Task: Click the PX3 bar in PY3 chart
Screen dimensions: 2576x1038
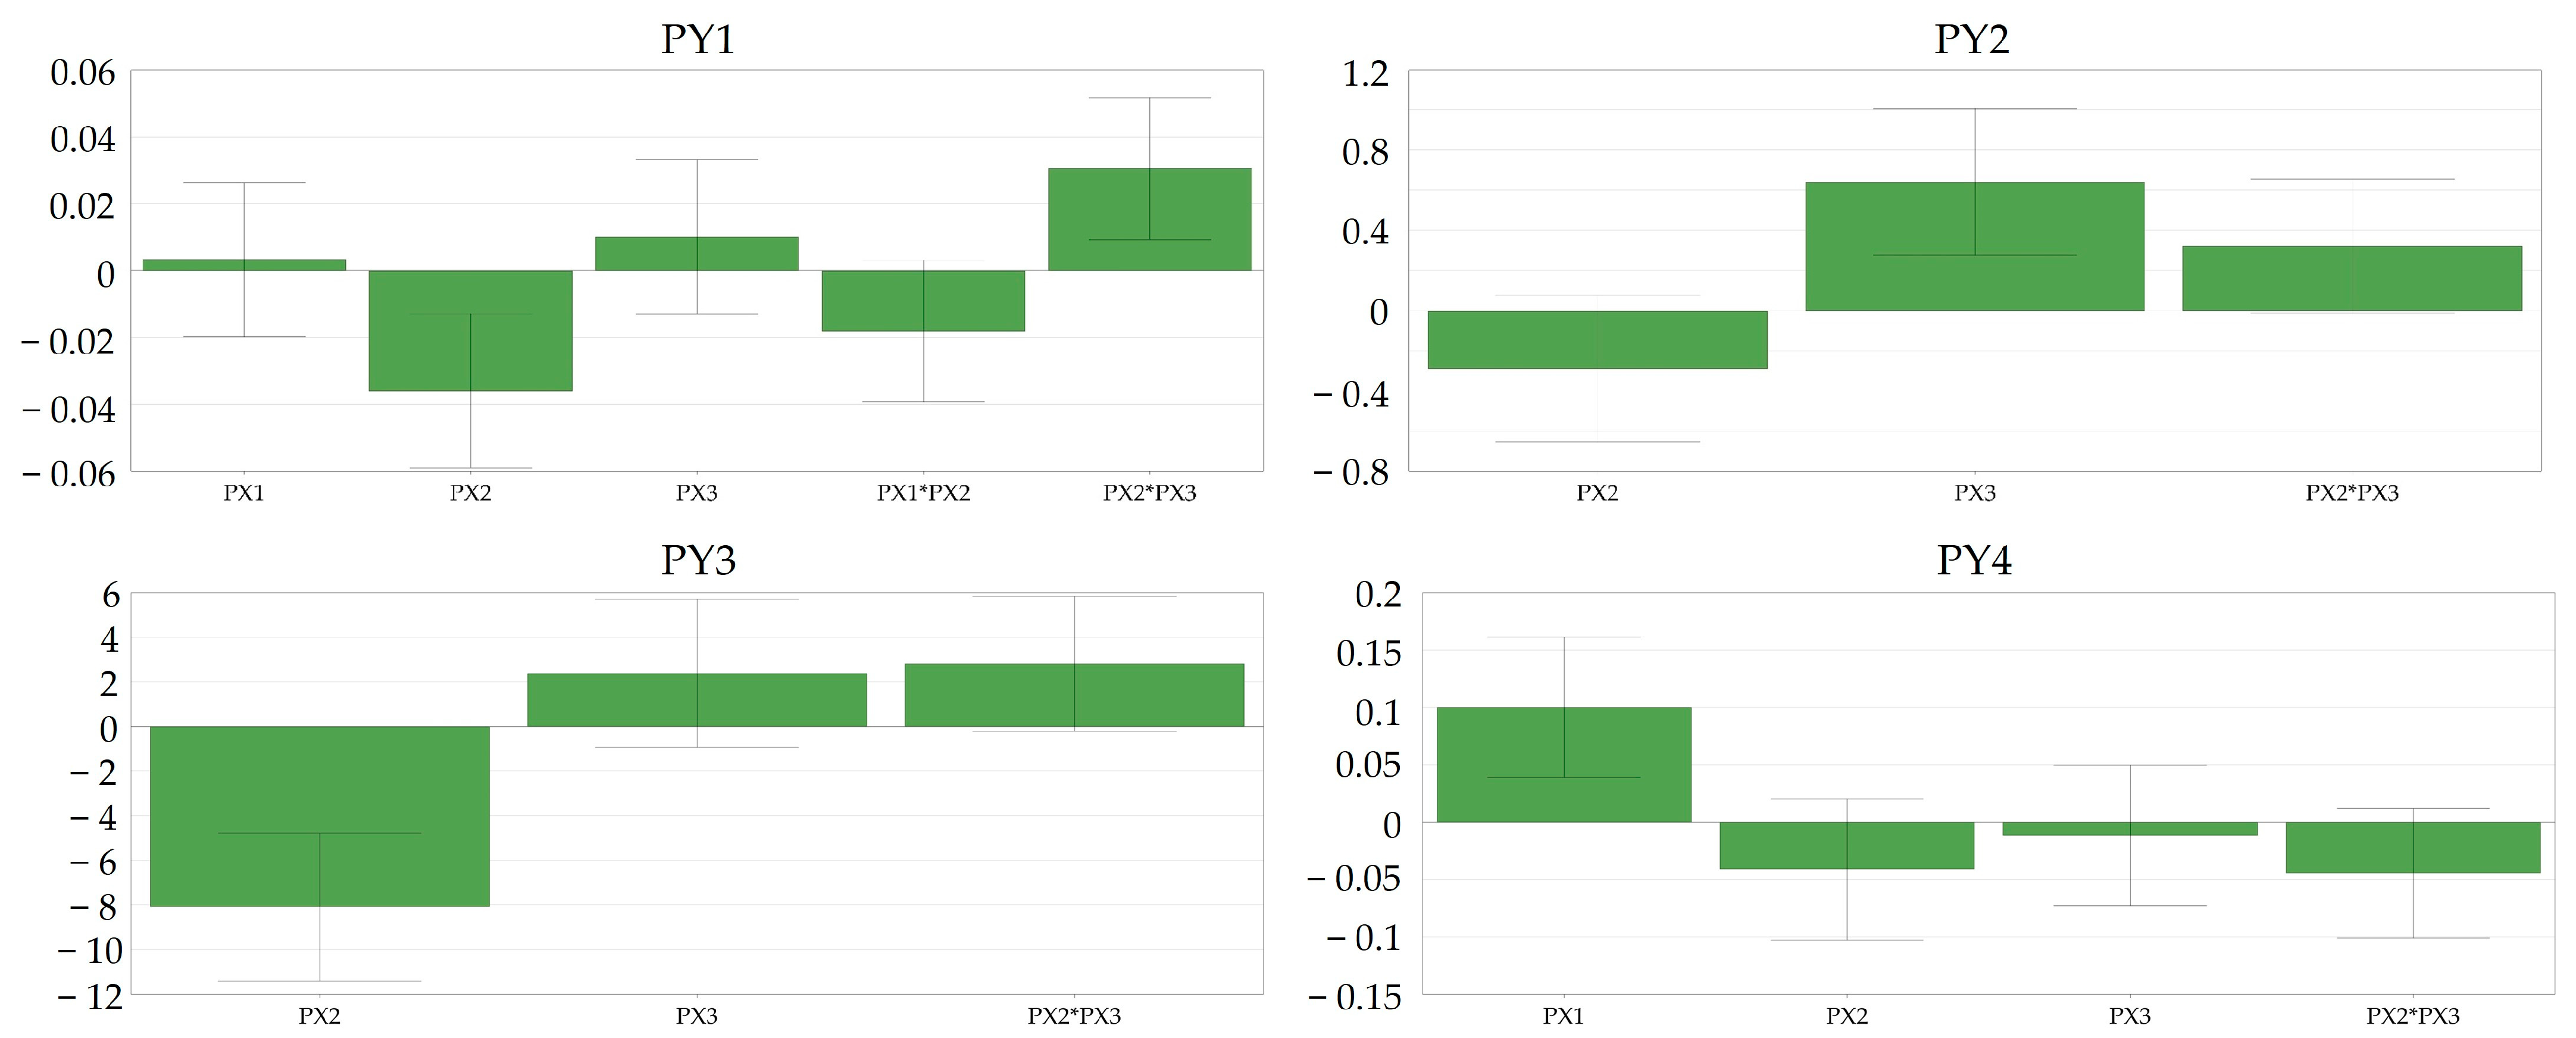Action: [x=697, y=700]
